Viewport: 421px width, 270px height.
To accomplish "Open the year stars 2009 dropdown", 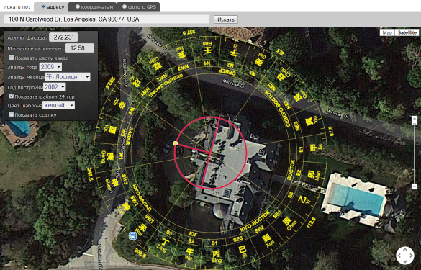I will pos(50,67).
